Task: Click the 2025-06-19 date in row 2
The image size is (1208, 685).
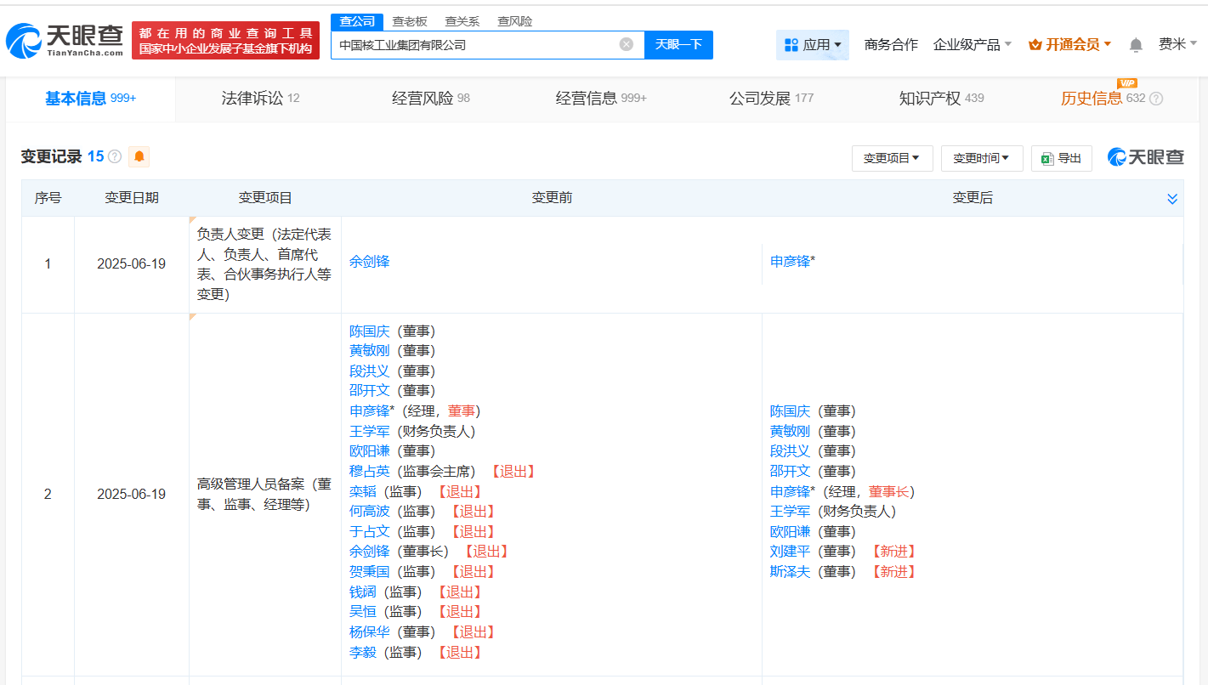Action: tap(132, 495)
